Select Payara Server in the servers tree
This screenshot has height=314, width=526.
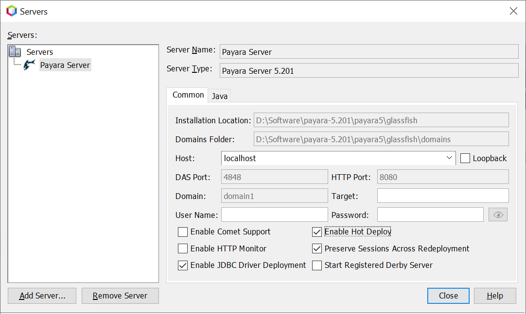[x=65, y=65]
